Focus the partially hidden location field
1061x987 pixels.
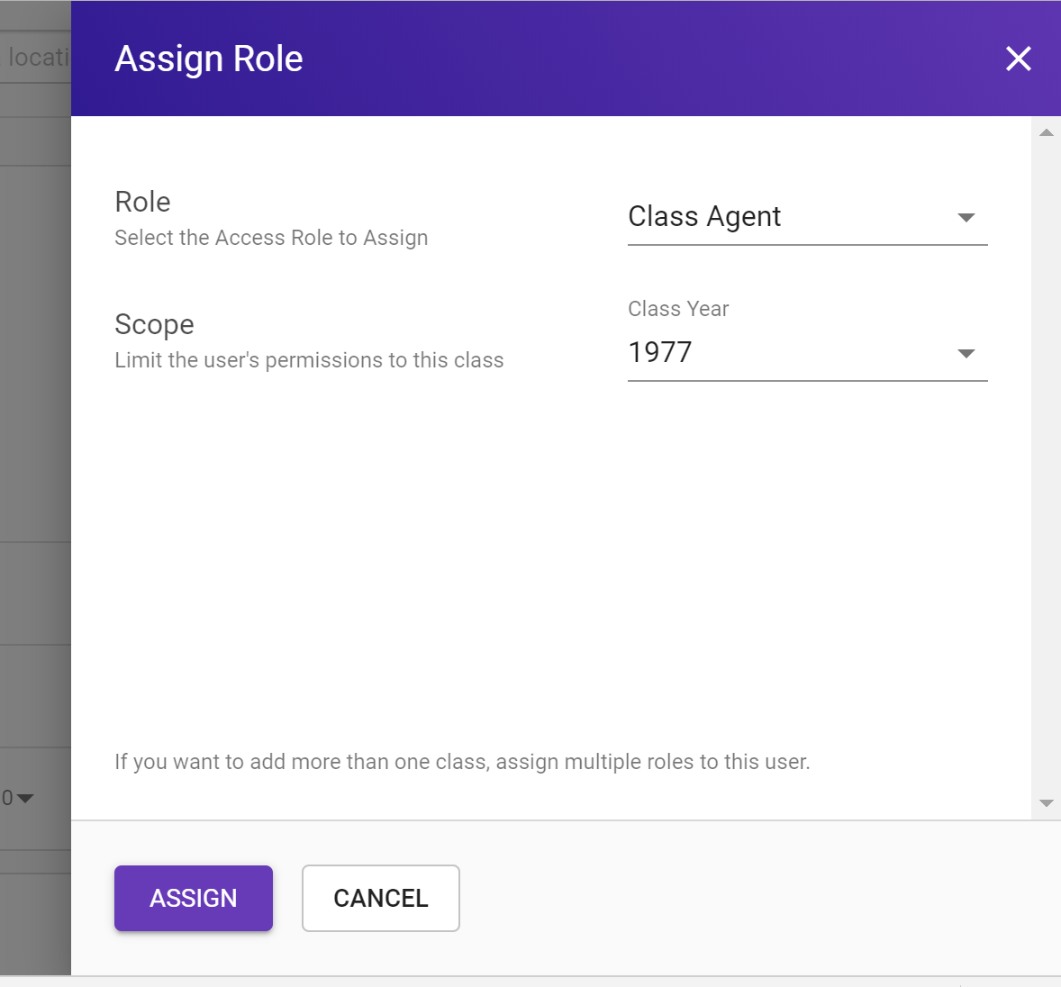coord(36,58)
